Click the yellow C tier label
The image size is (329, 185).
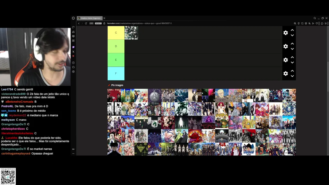point(116,33)
